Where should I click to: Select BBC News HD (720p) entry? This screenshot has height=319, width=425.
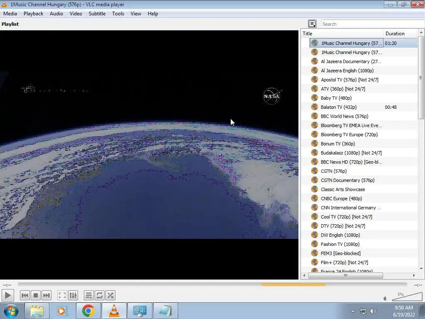click(359, 162)
